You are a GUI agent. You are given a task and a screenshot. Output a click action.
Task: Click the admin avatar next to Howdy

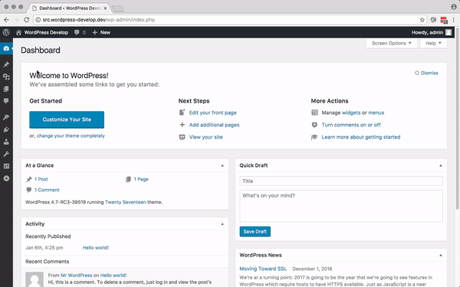tap(449, 32)
